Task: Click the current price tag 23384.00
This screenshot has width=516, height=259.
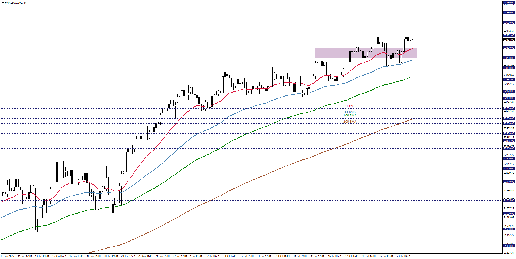Action: coord(509,40)
